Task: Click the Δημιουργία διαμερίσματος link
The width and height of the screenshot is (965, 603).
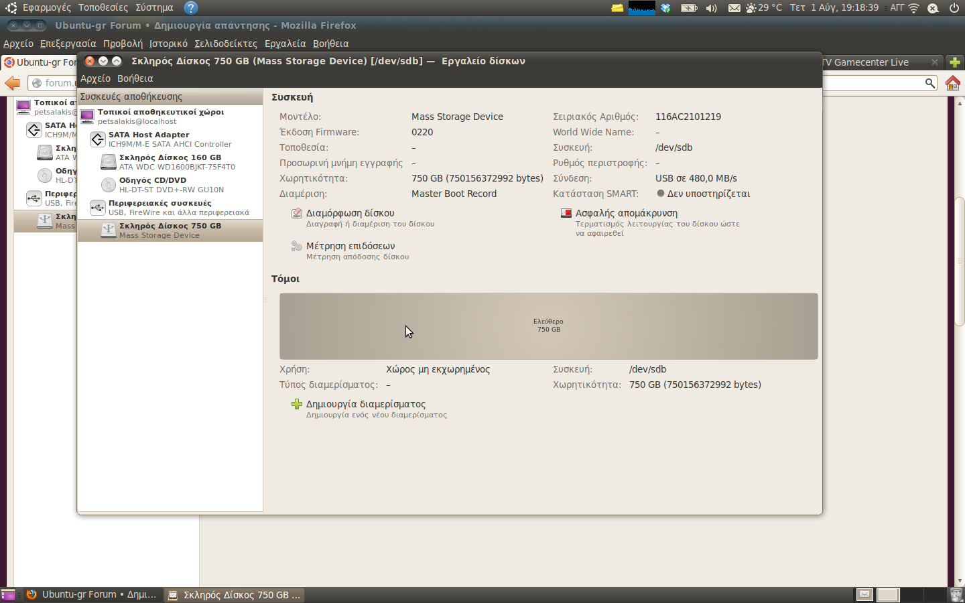Action: (365, 404)
